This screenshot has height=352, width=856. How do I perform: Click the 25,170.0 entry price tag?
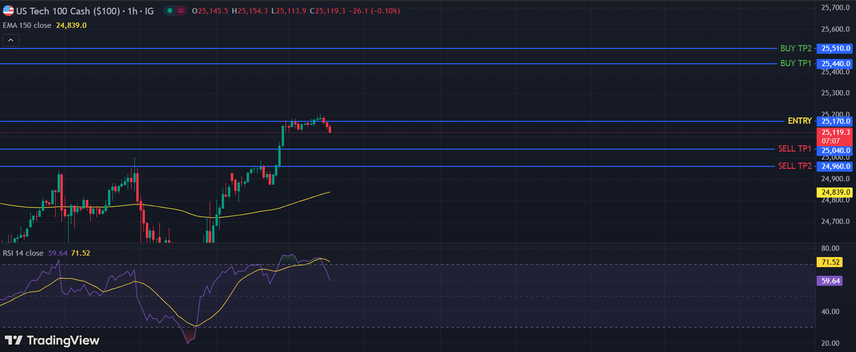point(835,121)
